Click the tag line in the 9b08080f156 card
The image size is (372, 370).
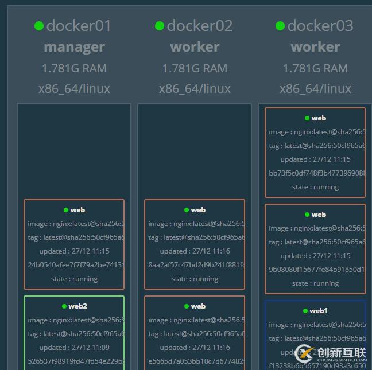point(317,242)
